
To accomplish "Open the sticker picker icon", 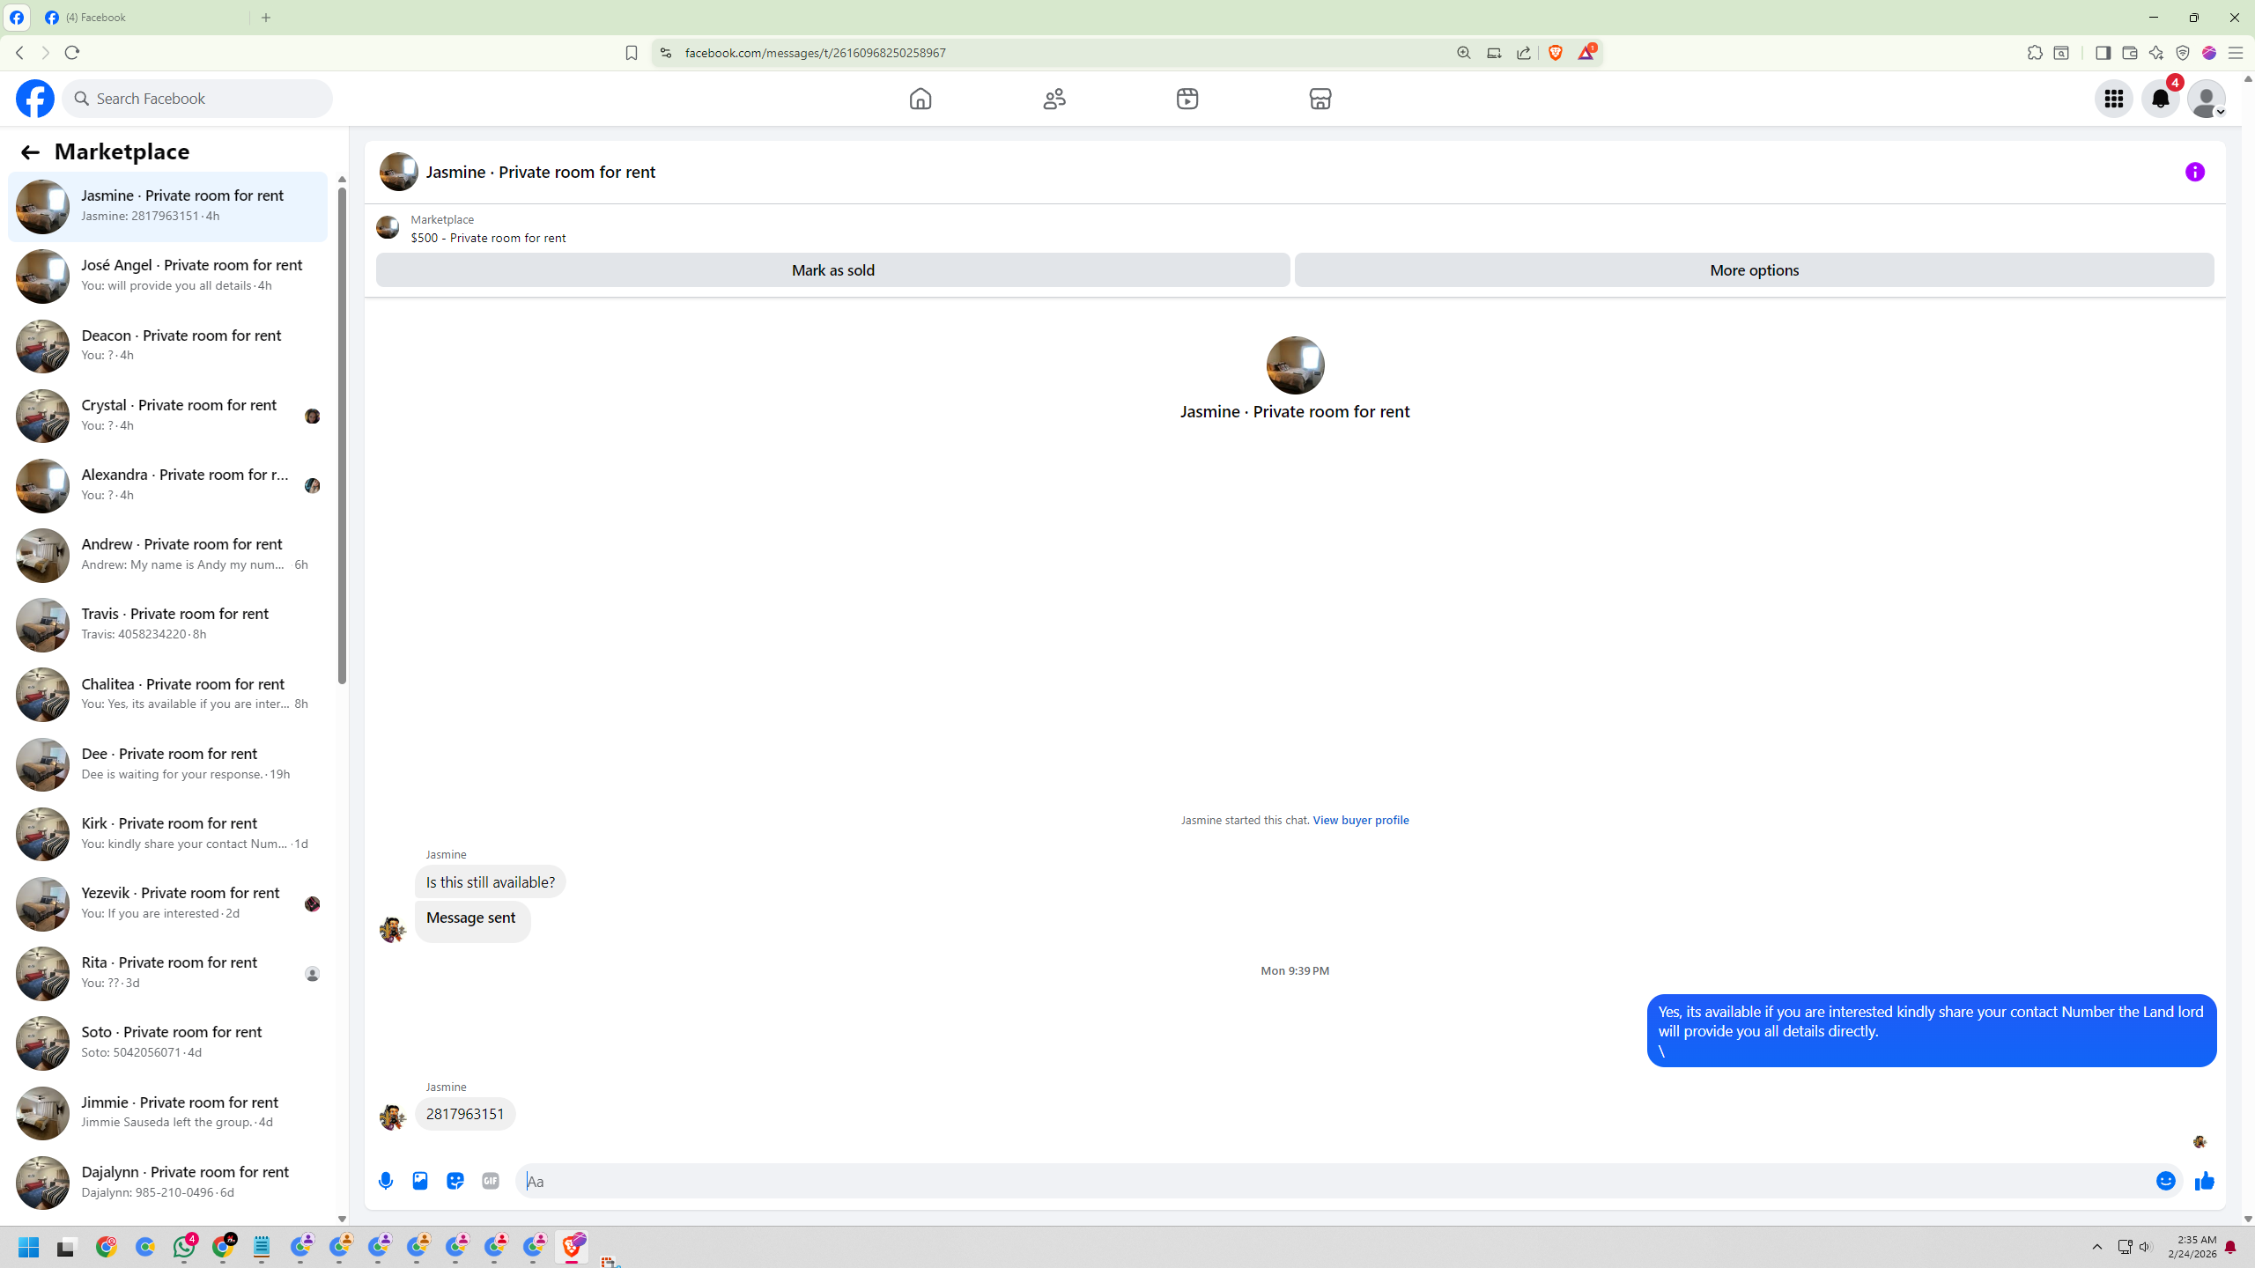I will (x=455, y=1181).
